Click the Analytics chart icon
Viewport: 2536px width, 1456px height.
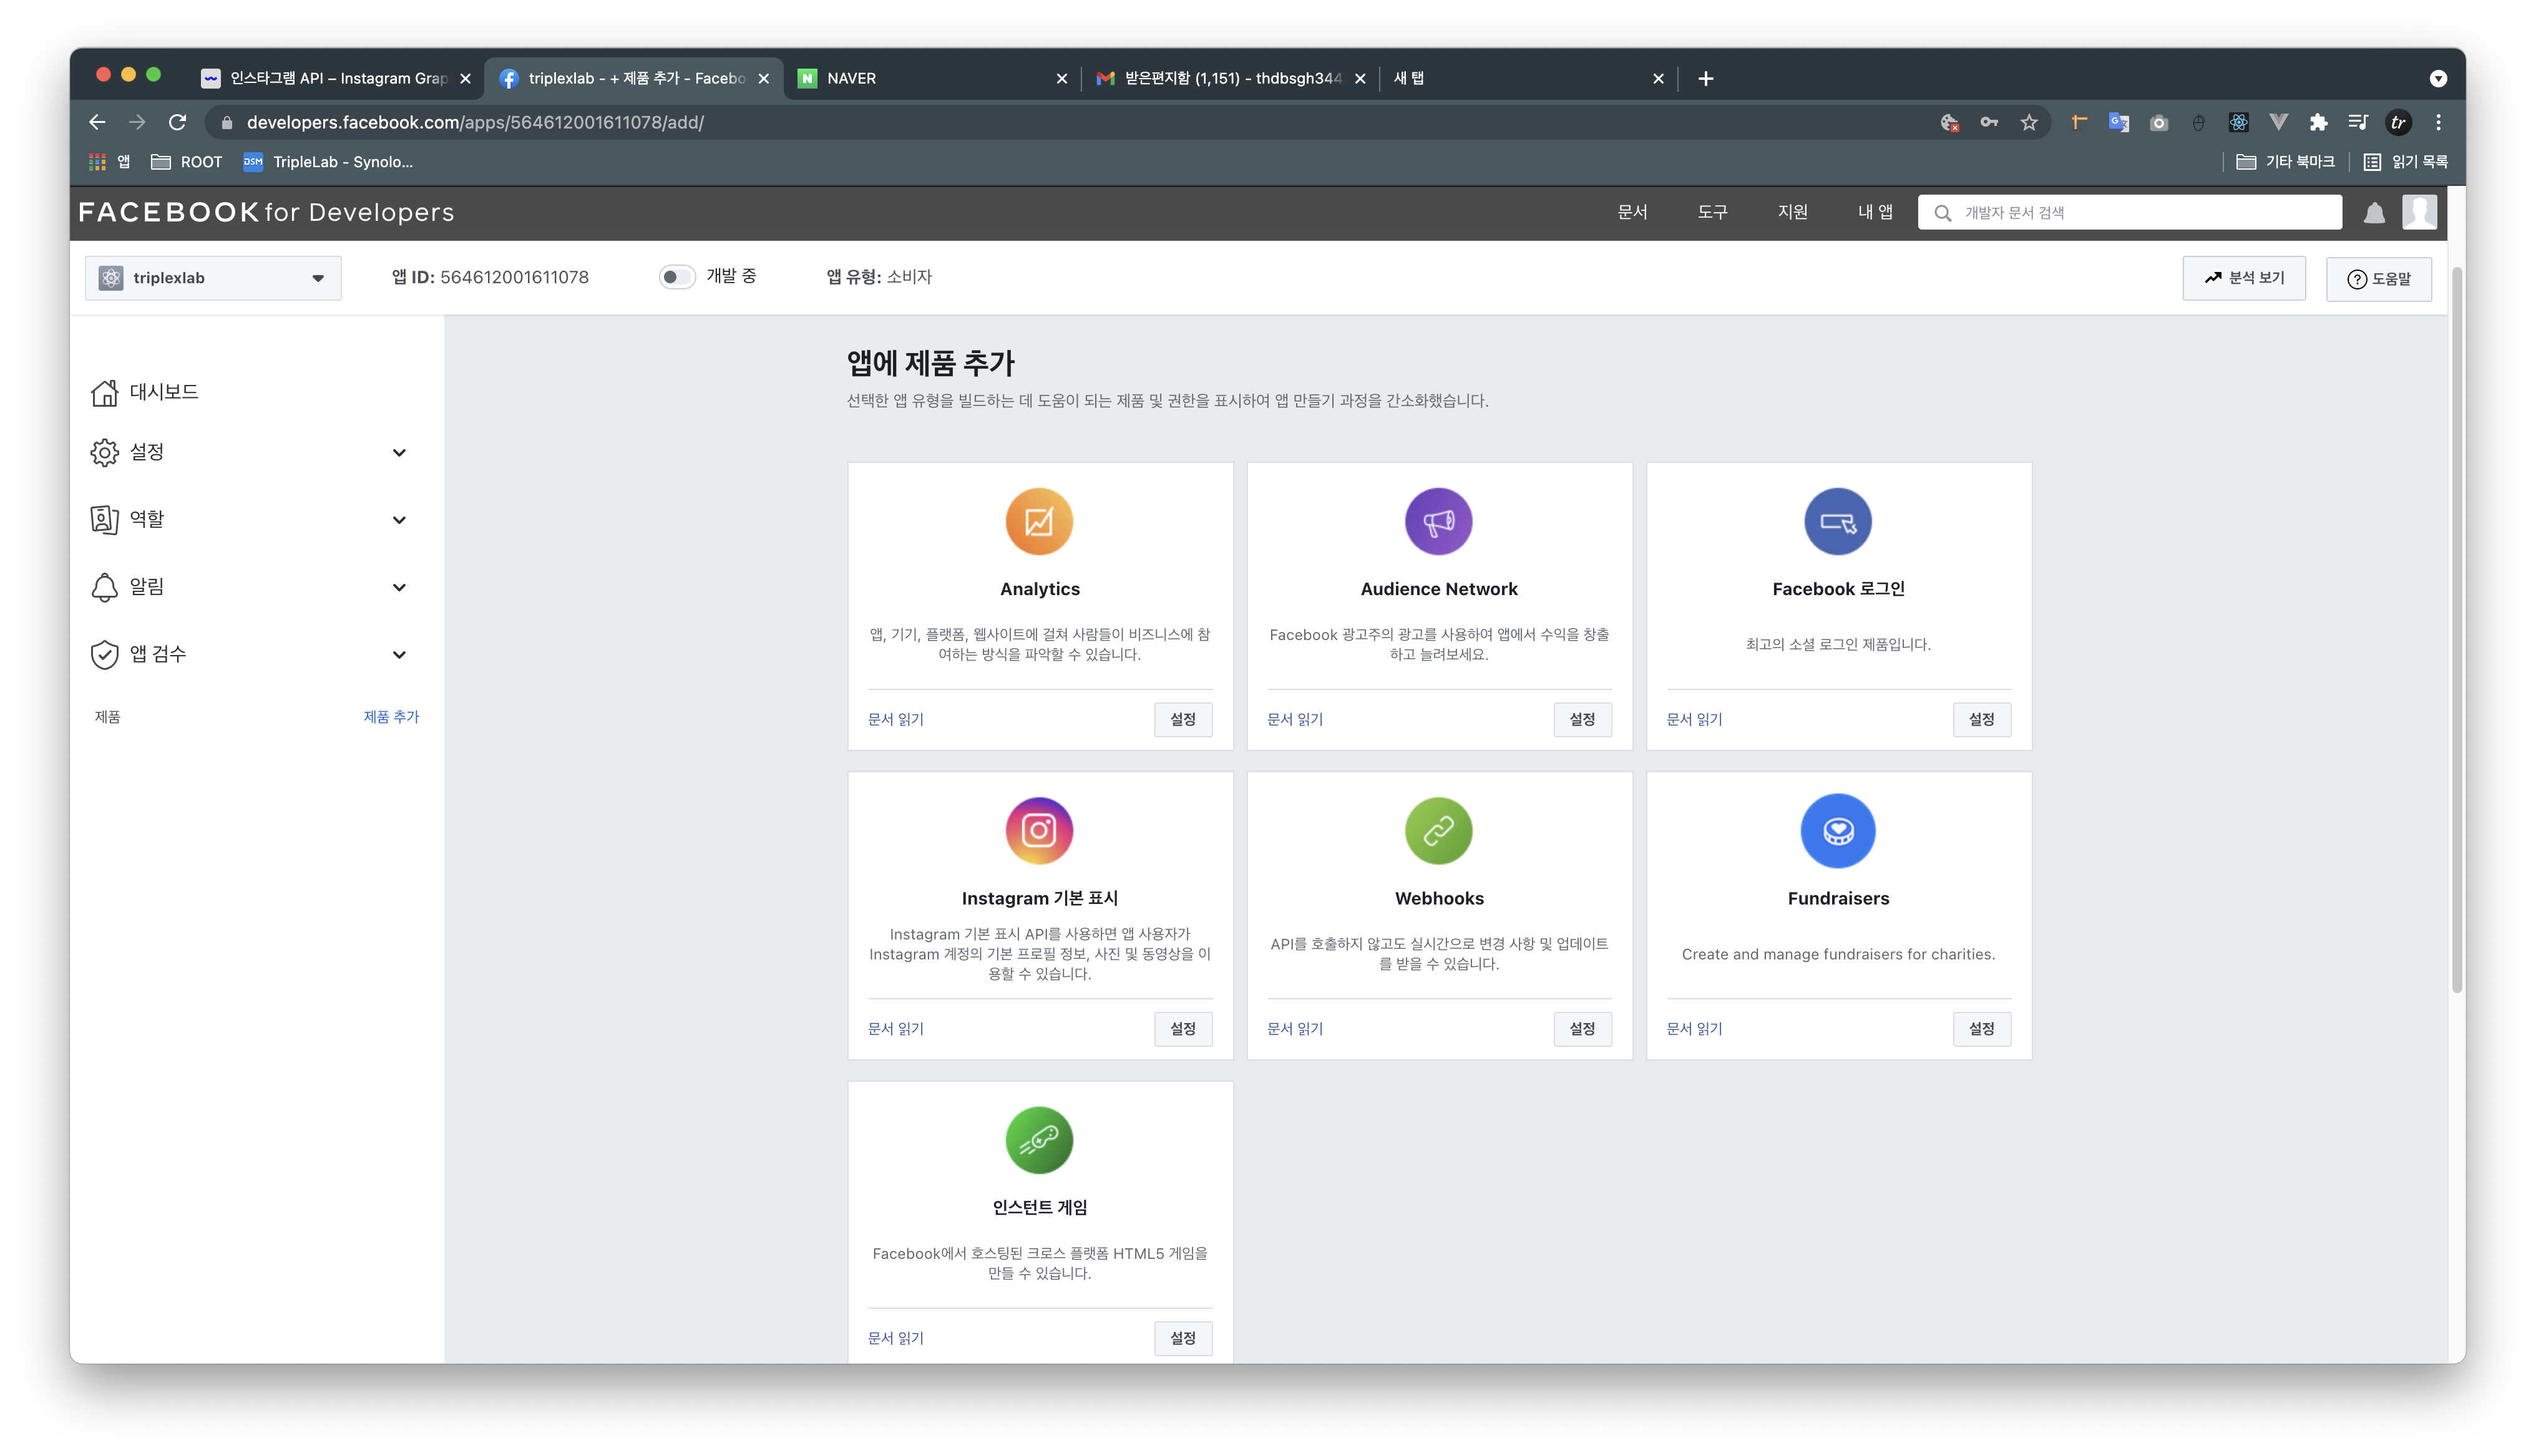tap(1039, 521)
